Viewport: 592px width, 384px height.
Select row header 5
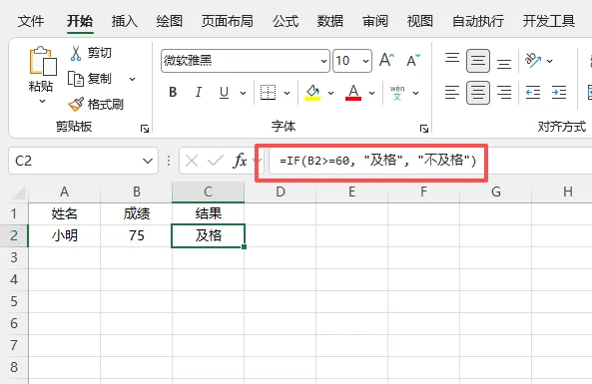point(14,301)
